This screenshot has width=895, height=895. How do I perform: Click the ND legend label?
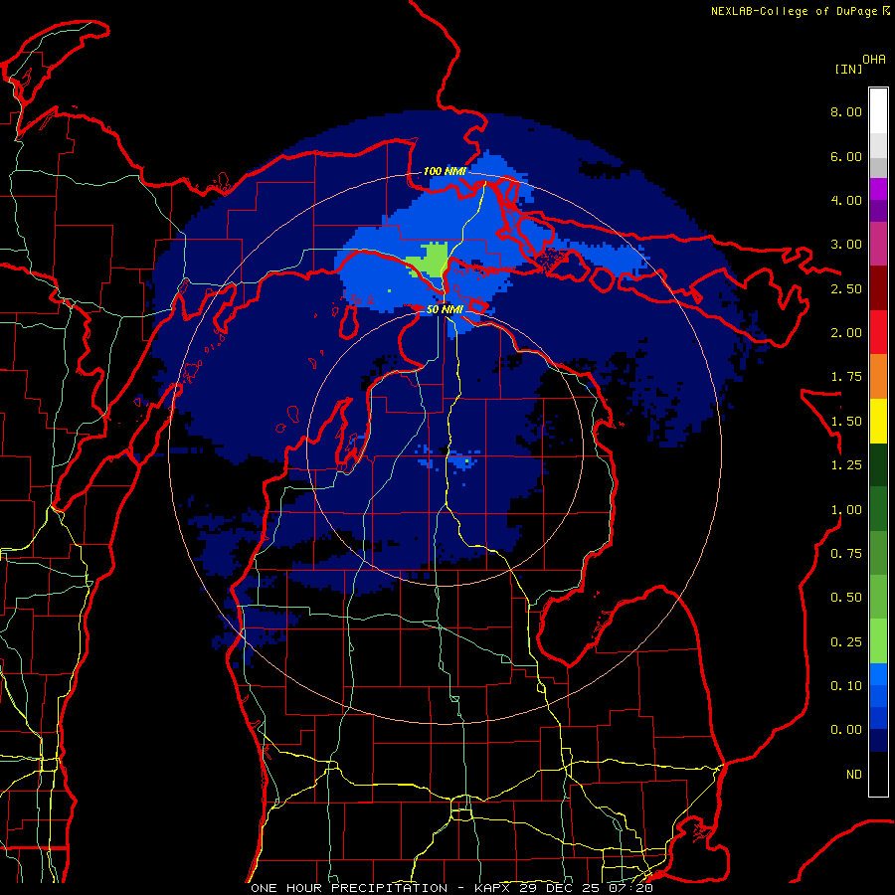tap(854, 775)
